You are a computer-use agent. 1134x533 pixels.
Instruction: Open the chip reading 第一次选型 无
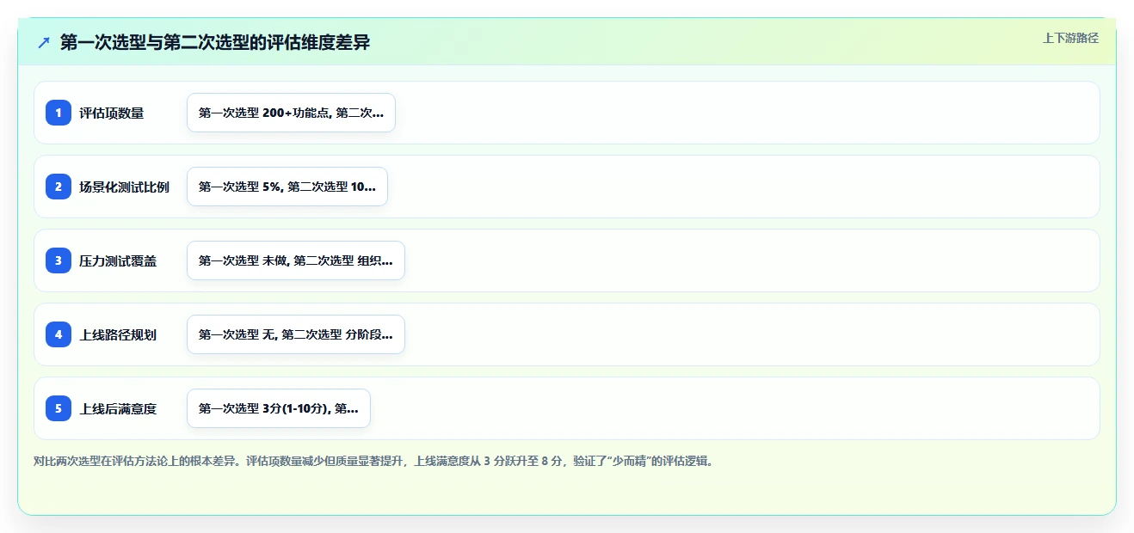pyautogui.click(x=296, y=334)
